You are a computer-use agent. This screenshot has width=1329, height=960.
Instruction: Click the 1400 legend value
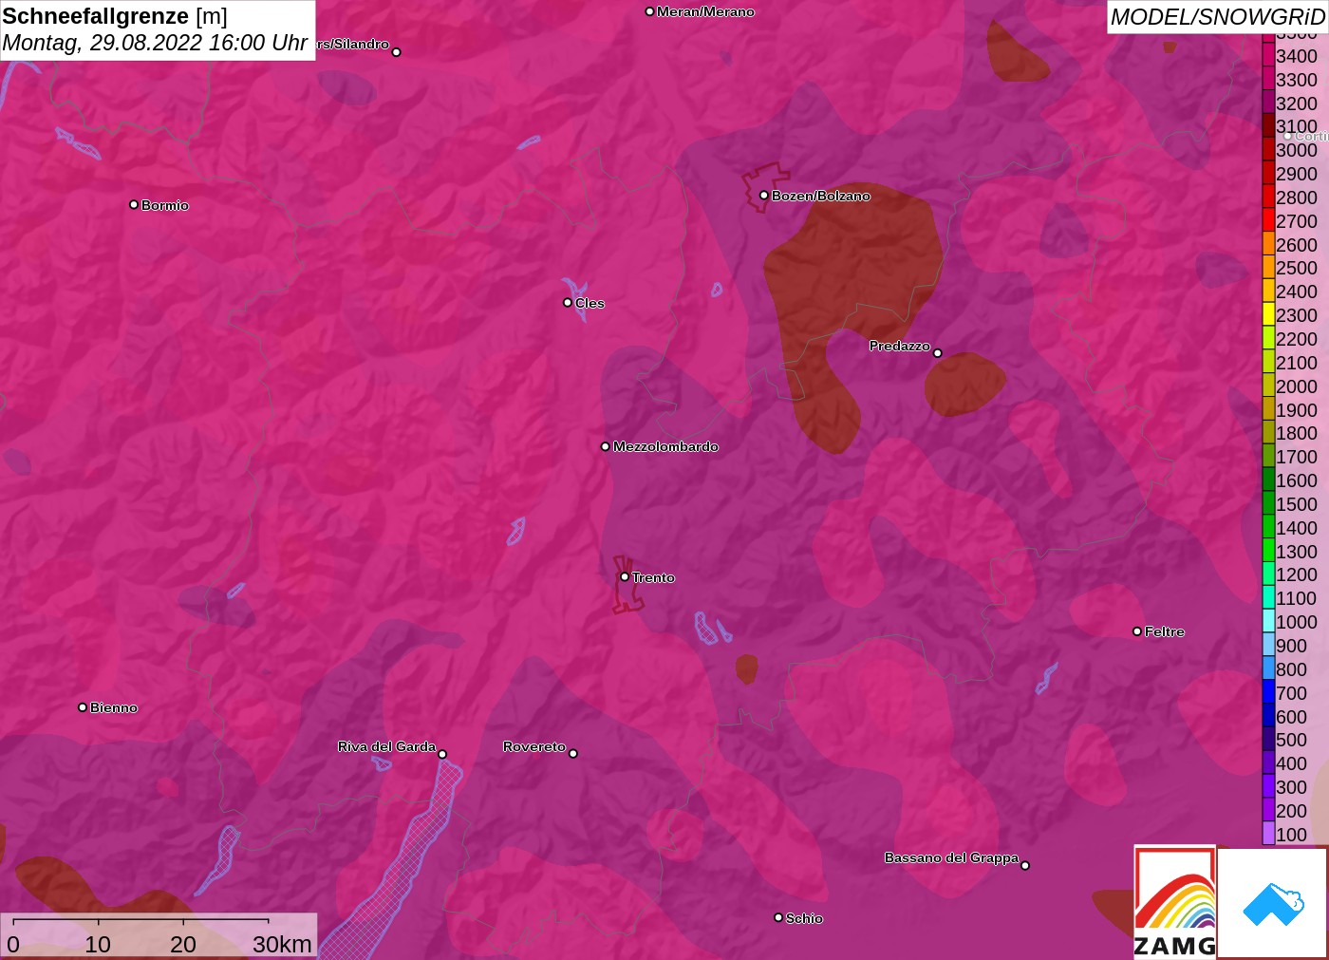(x=1297, y=528)
